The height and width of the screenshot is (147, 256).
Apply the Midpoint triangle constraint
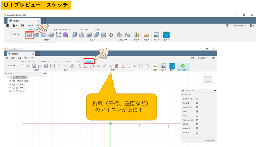coord(123,66)
